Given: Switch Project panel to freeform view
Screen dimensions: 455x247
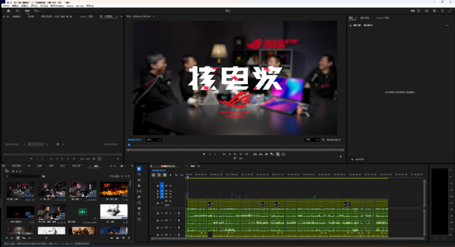Looking at the screenshot, I should [24, 238].
